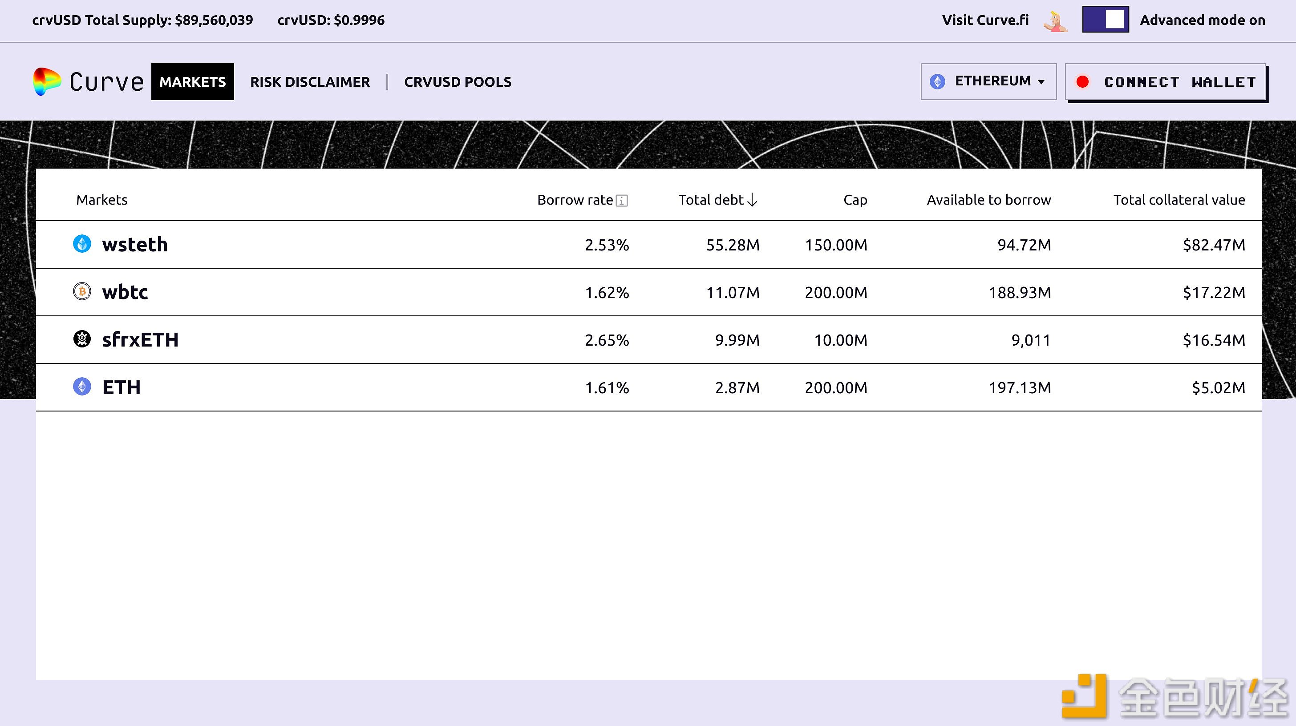This screenshot has height=726, width=1296.
Task: Click the 2.65% borrow rate value
Action: coord(607,340)
